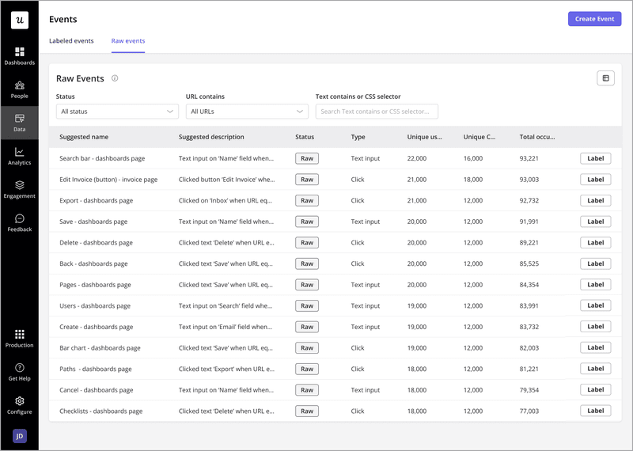Click unique companies value 18,000

[472, 180]
